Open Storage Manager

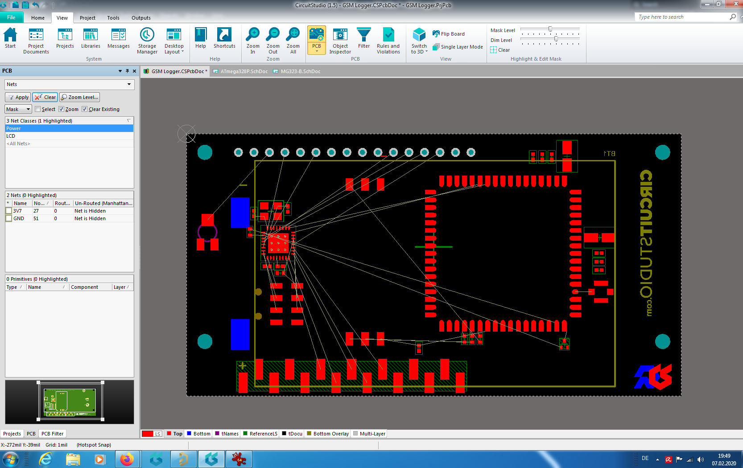point(147,41)
